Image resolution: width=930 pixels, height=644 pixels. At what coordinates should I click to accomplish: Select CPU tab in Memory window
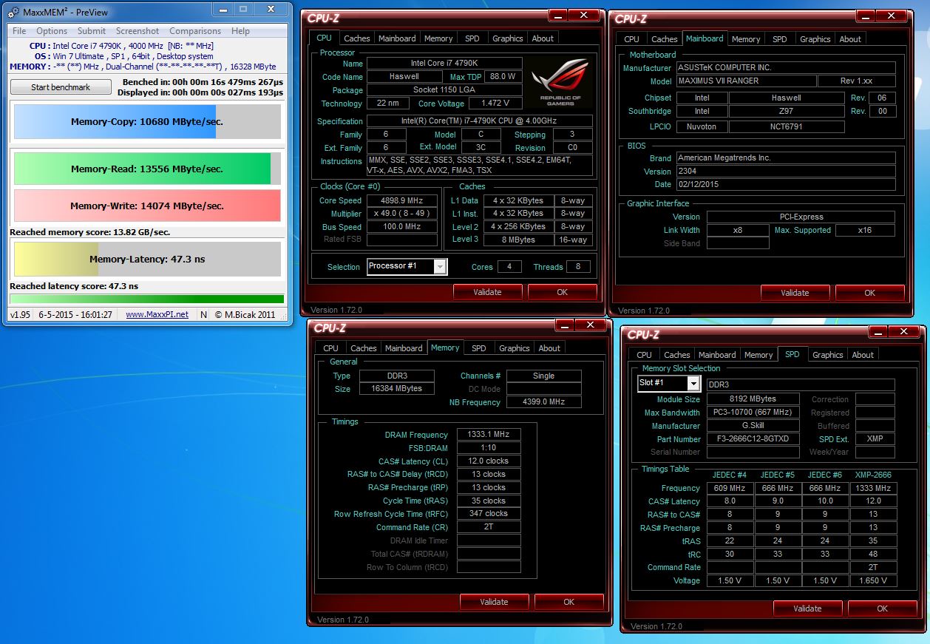coord(331,348)
